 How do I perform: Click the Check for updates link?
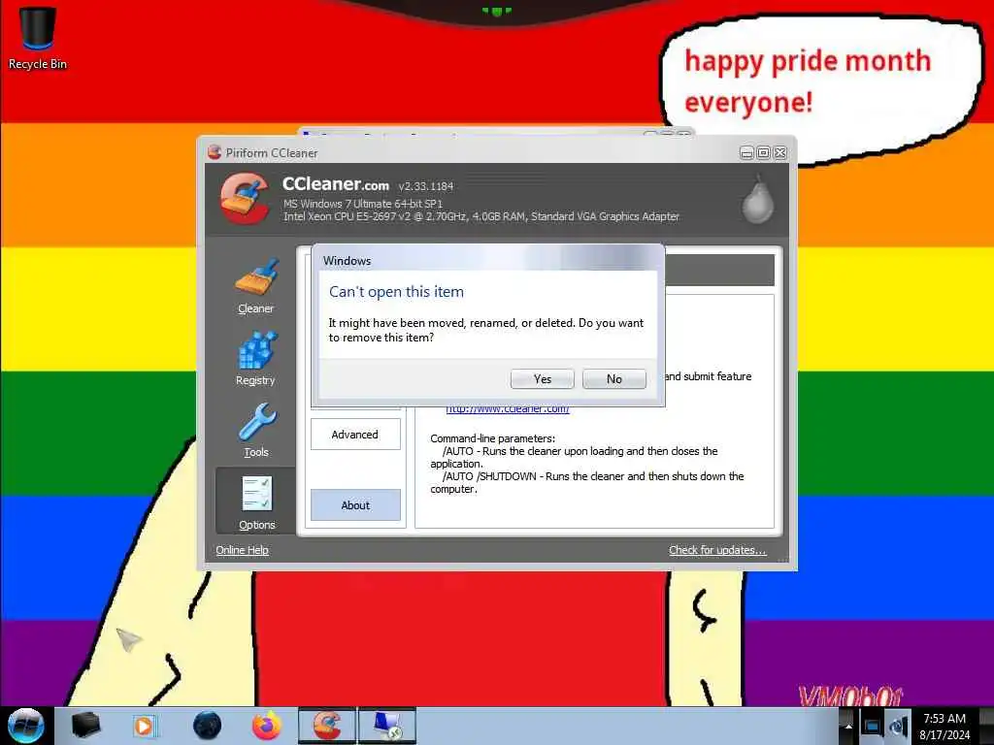(x=717, y=550)
